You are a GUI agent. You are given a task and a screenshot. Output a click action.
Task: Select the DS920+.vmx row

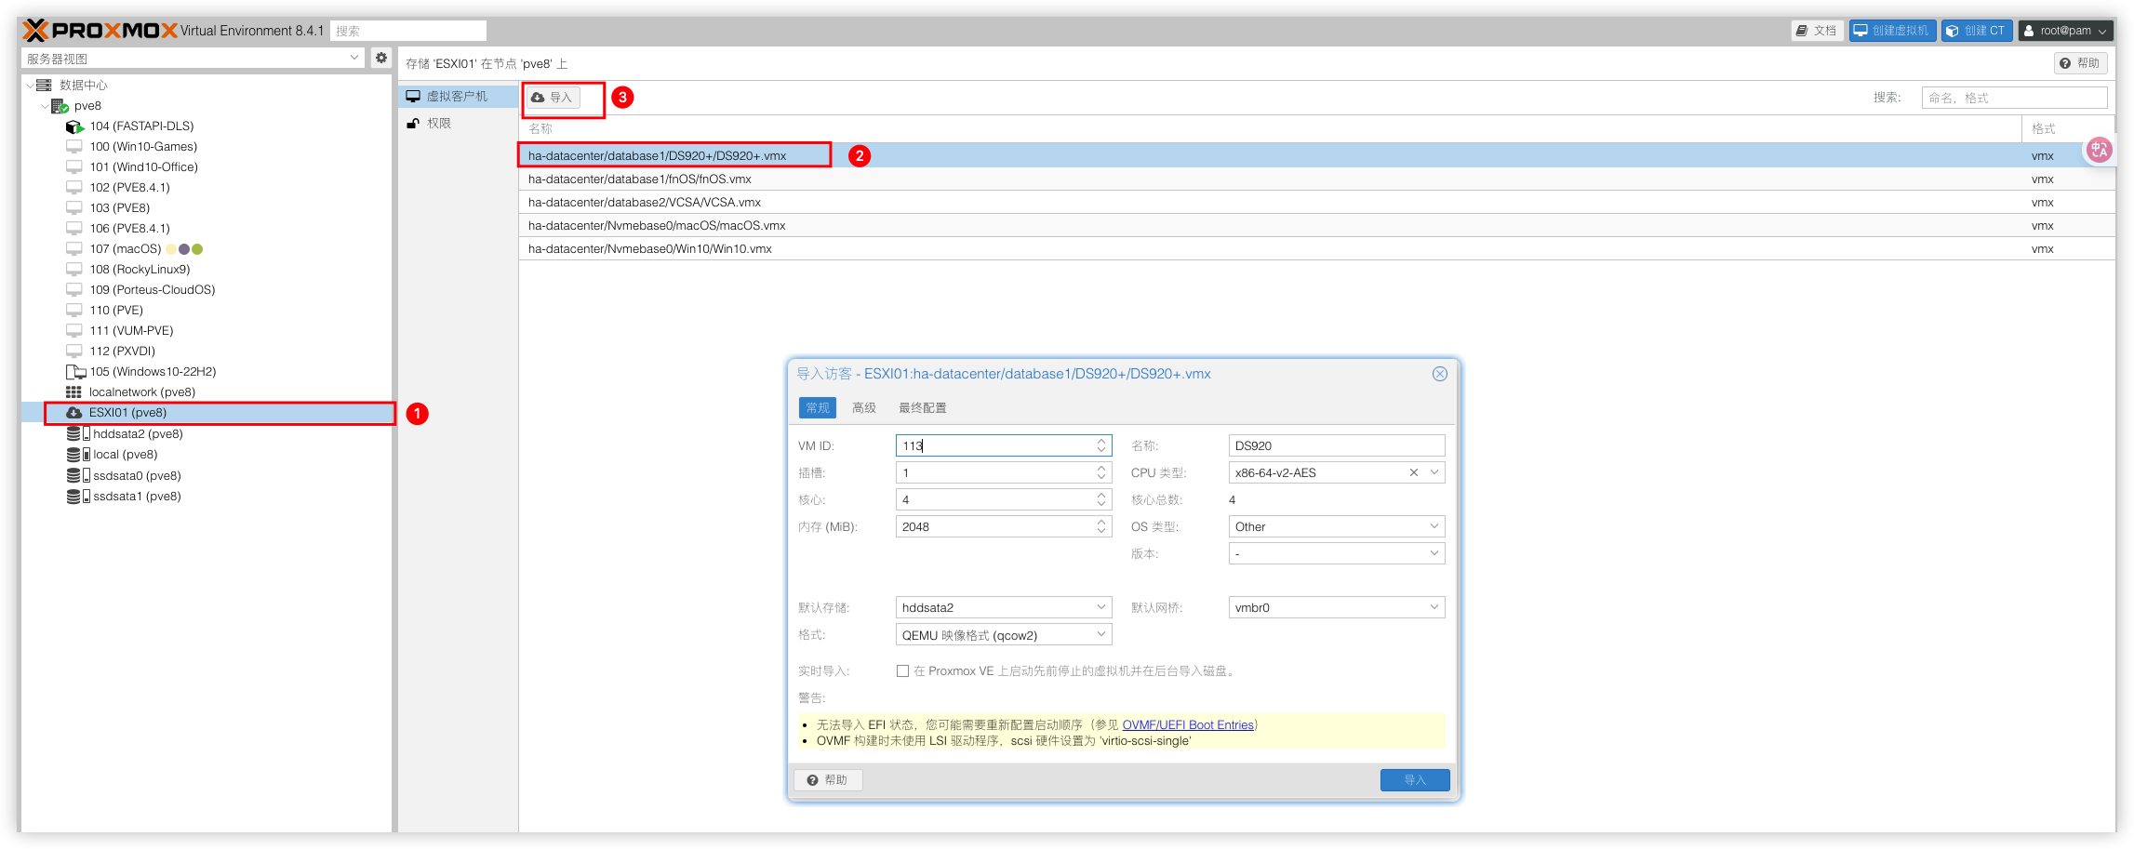[1316, 155]
